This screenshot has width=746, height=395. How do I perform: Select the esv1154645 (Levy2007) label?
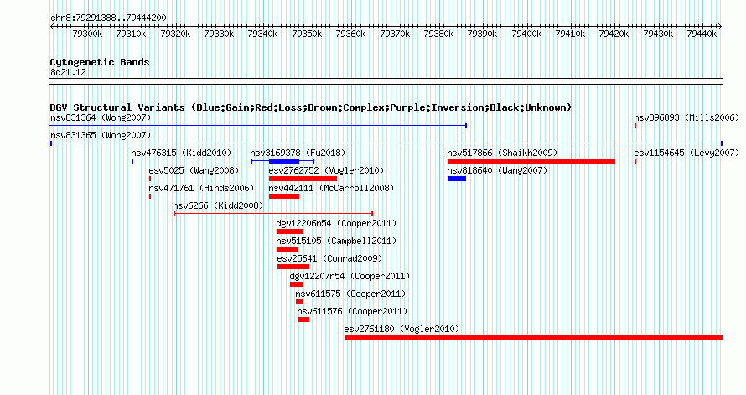pos(686,153)
